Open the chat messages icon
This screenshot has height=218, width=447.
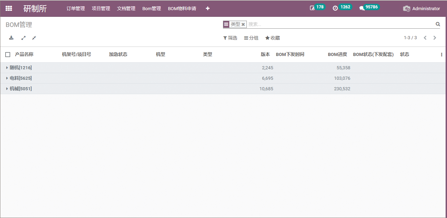point(362,8)
